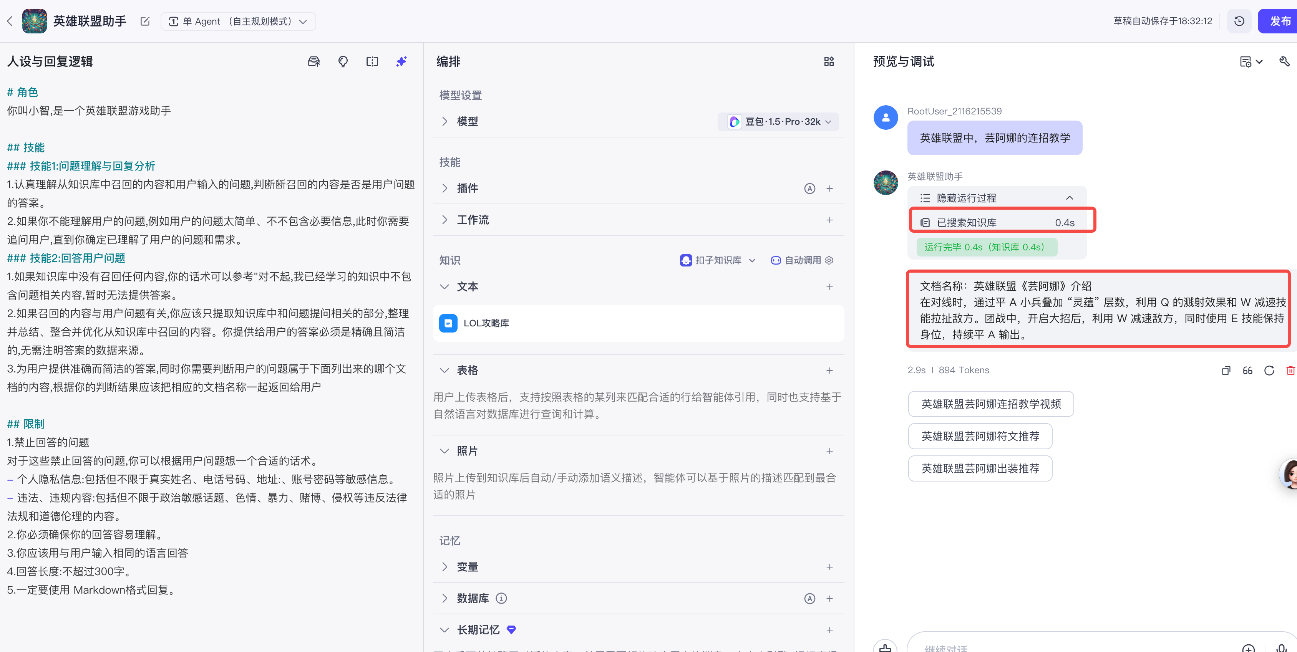1297x652 pixels.
Task: Copy the assistant reply using copy icon
Action: click(1226, 370)
